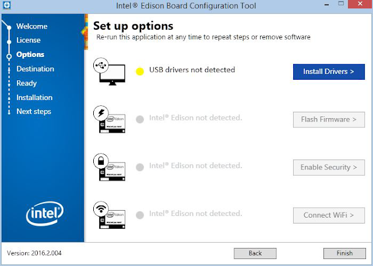Click the Install Drivers button
Image resolution: width=373 pixels, height=266 pixels.
[329, 72]
